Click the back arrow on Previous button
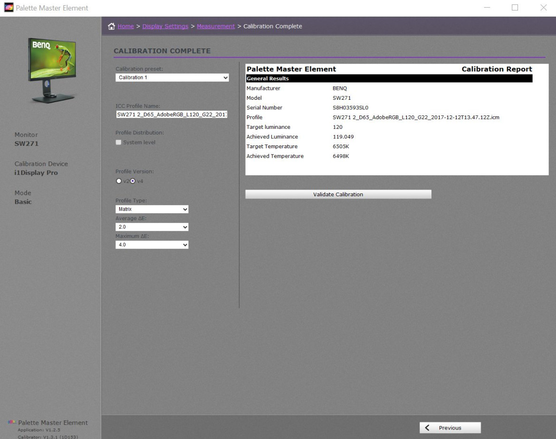 pos(427,428)
